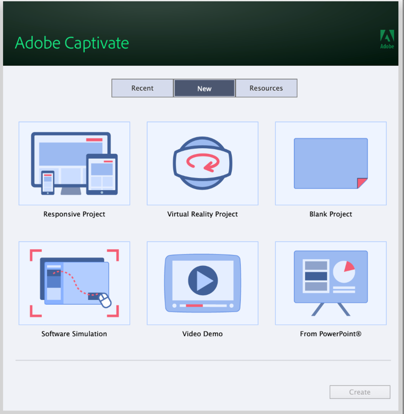Click the From PowerPoint text label

(x=331, y=334)
